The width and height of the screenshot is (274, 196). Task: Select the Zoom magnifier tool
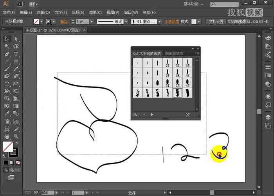pos(16,136)
